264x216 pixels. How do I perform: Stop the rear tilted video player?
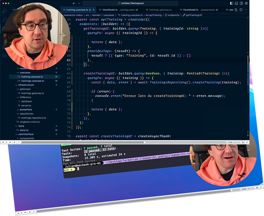click(x=30, y=212)
